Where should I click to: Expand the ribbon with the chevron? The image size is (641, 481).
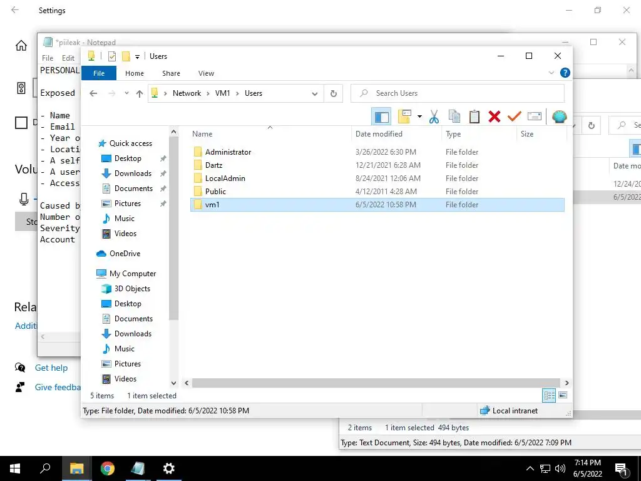[x=551, y=73]
